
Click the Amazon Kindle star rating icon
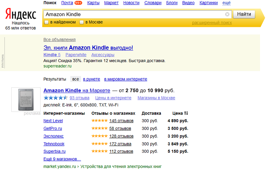point(56,98)
